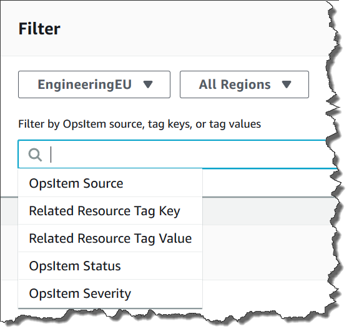
Task: Click the magnifying glass search icon
Action: pos(35,155)
